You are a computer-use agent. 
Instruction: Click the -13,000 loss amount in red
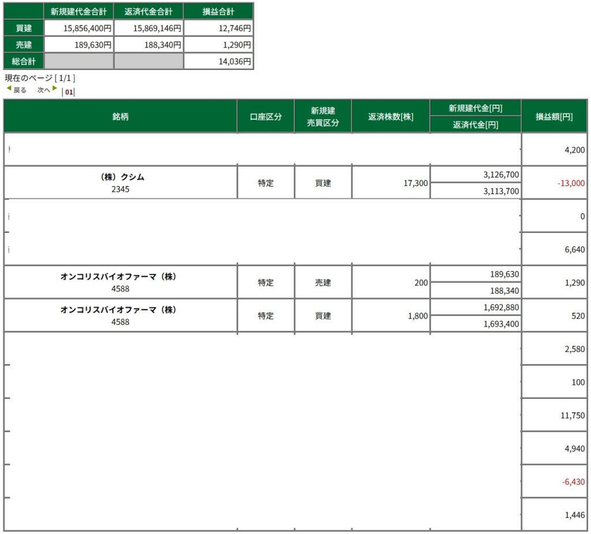[571, 183]
